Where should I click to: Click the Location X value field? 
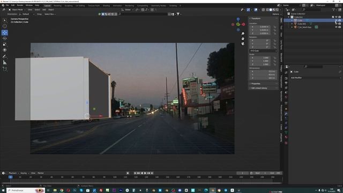point(260,27)
